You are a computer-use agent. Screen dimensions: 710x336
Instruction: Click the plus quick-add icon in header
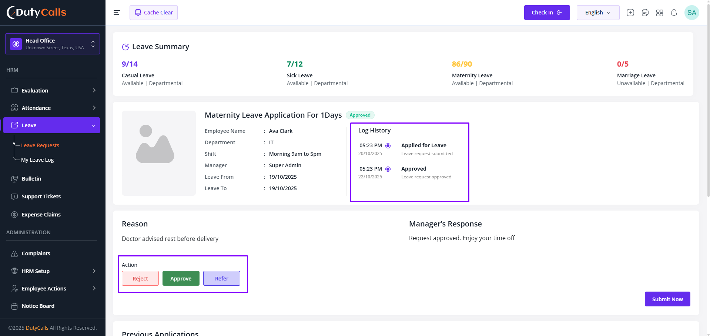[630, 13]
